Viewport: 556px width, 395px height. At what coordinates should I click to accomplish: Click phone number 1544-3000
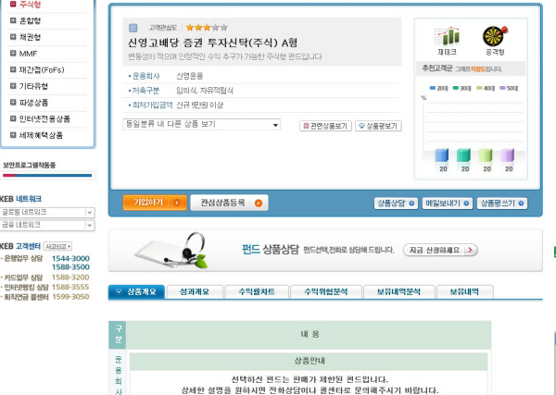[70, 258]
